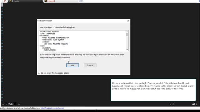Enable Do not show this message again
Viewport: 200px width, 112px height.
click(x=39, y=73)
